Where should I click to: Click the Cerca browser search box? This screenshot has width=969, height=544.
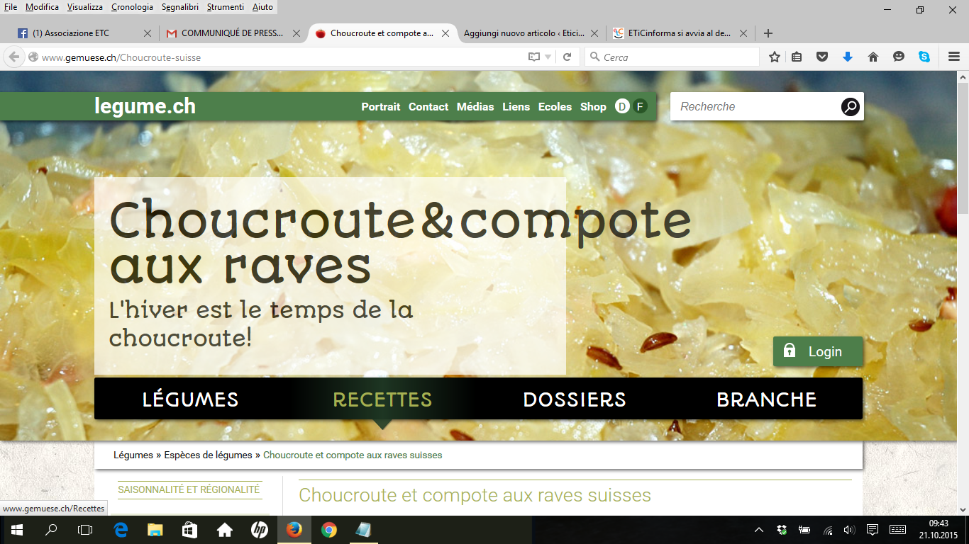(672, 57)
